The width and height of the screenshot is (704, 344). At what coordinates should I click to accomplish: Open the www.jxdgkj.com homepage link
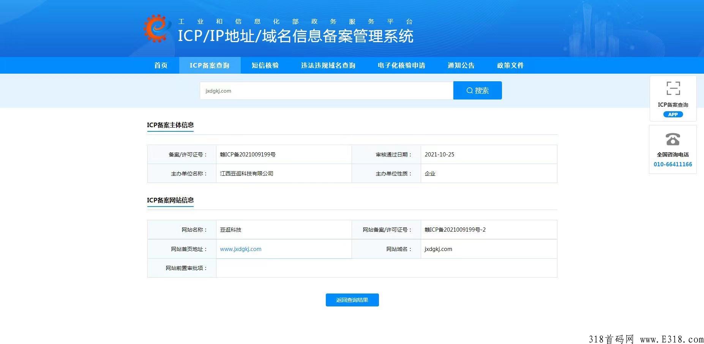[x=241, y=249]
